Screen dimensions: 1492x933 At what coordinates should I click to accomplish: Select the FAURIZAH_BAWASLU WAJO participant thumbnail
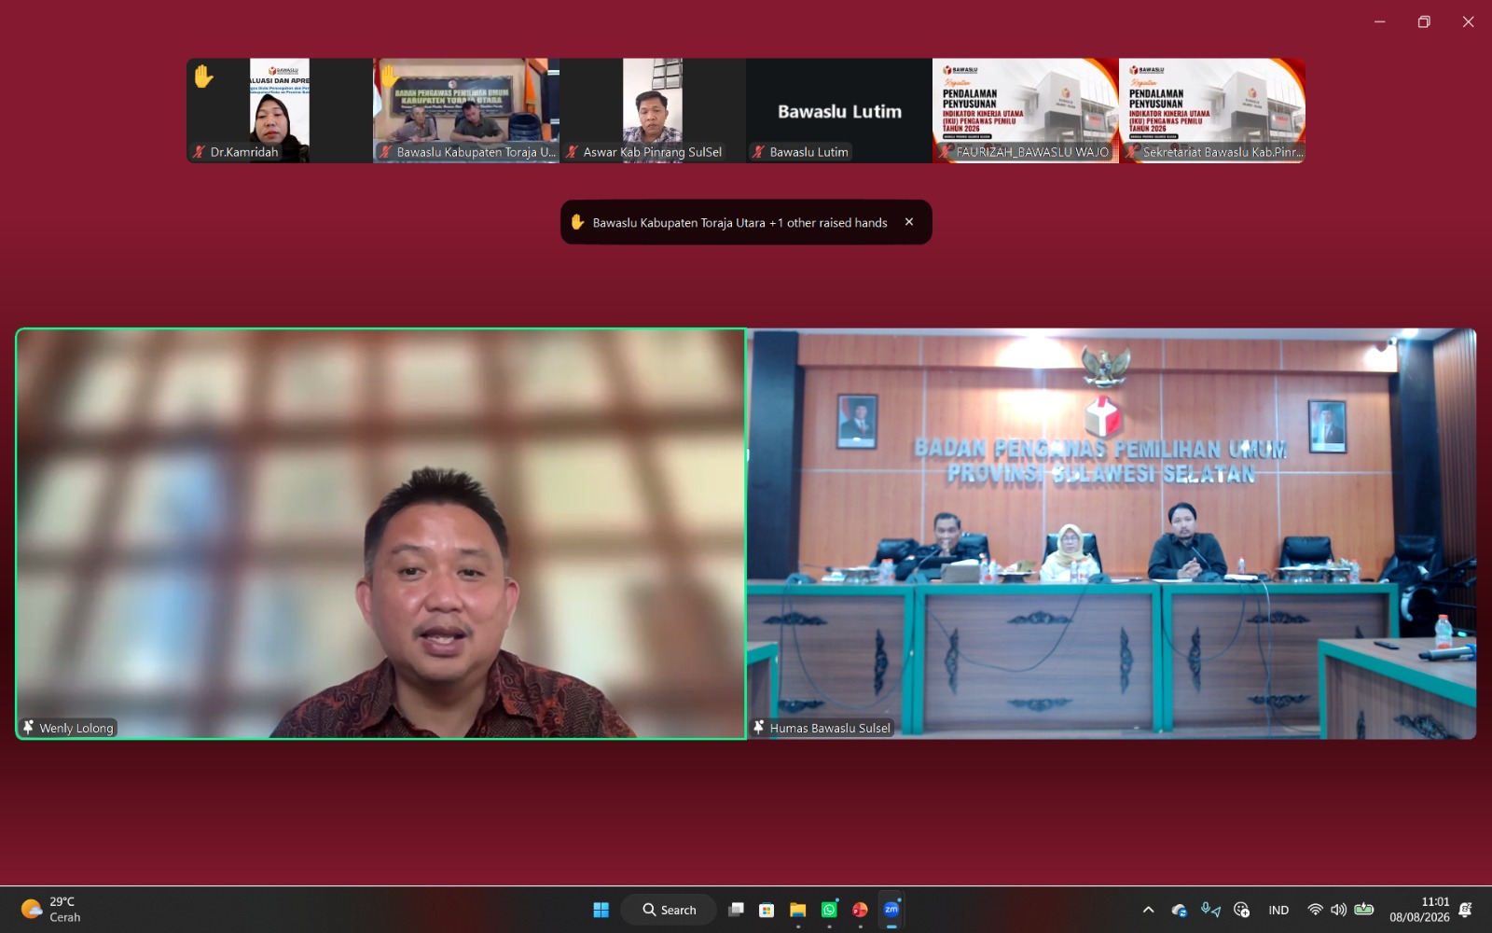(1026, 111)
